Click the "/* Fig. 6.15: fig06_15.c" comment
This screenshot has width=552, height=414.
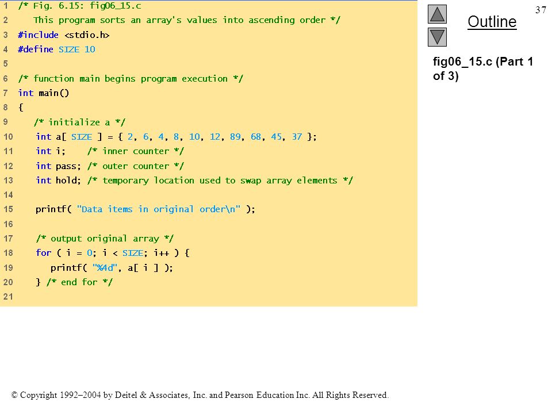pyautogui.click(x=80, y=6)
